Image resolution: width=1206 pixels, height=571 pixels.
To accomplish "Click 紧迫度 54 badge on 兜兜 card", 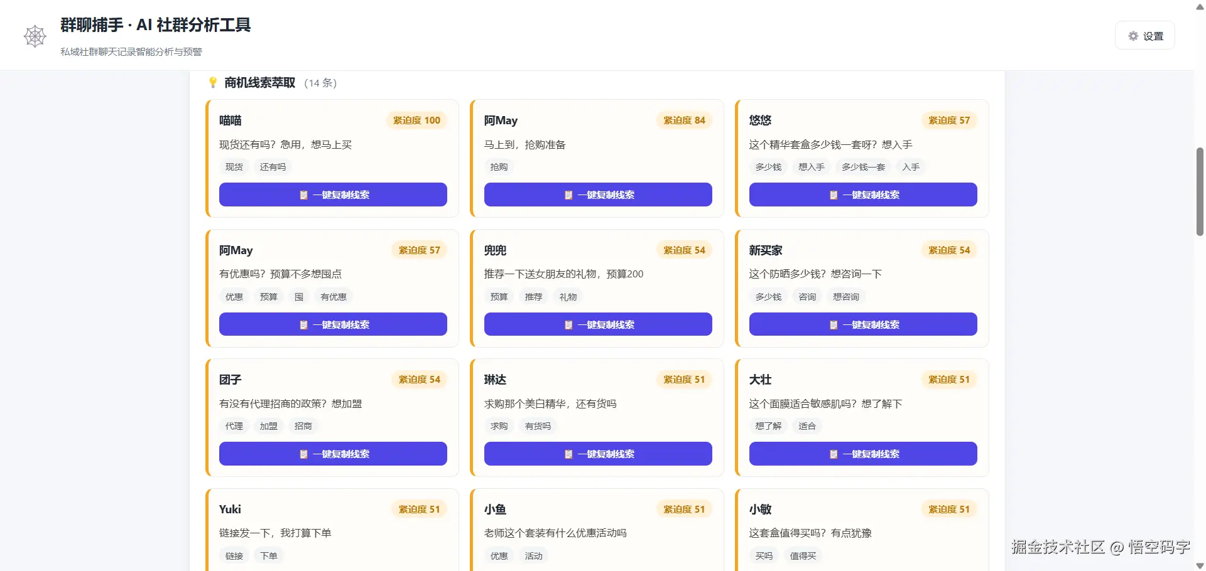I will click(684, 250).
